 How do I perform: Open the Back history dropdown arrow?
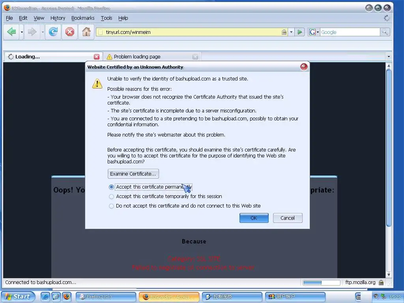click(x=22, y=32)
